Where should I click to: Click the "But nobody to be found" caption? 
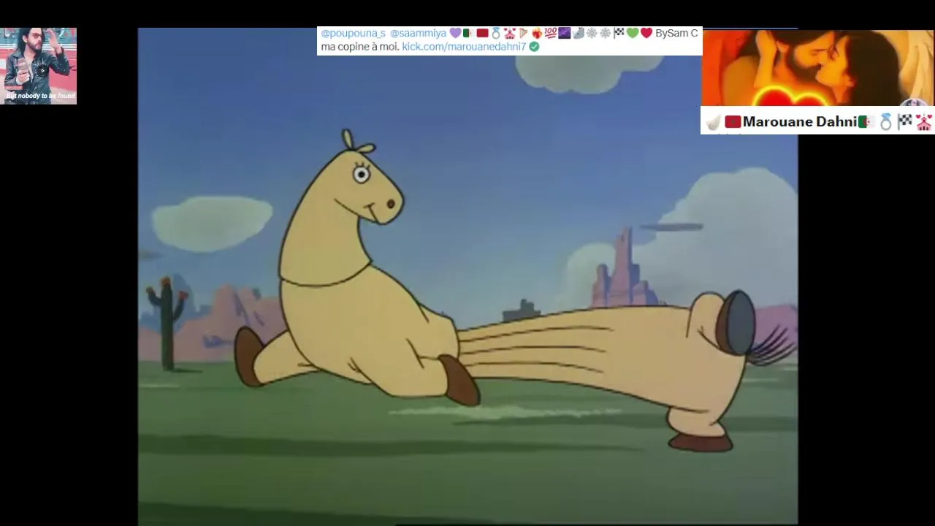coord(40,96)
